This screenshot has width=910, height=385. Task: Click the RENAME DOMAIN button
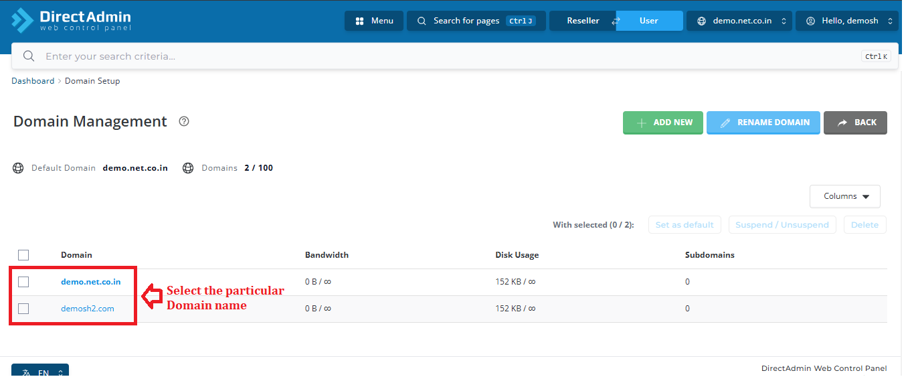763,123
